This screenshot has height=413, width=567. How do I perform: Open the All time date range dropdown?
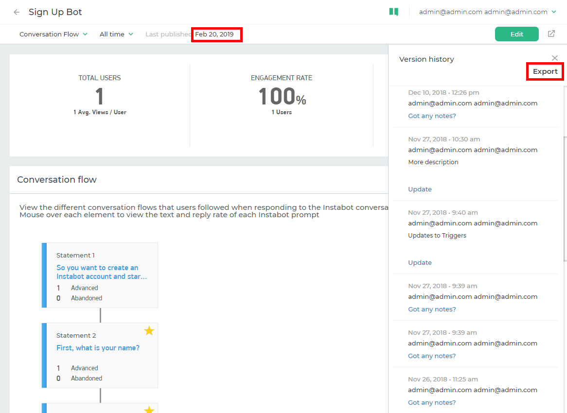116,34
